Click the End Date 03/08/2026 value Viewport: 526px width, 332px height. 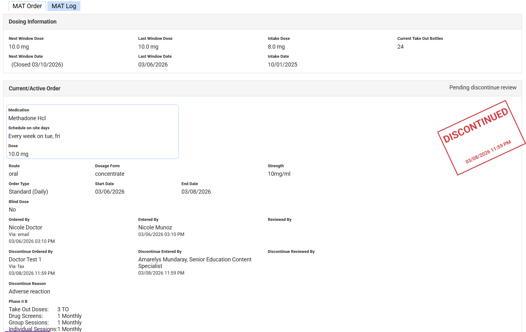tap(196, 192)
